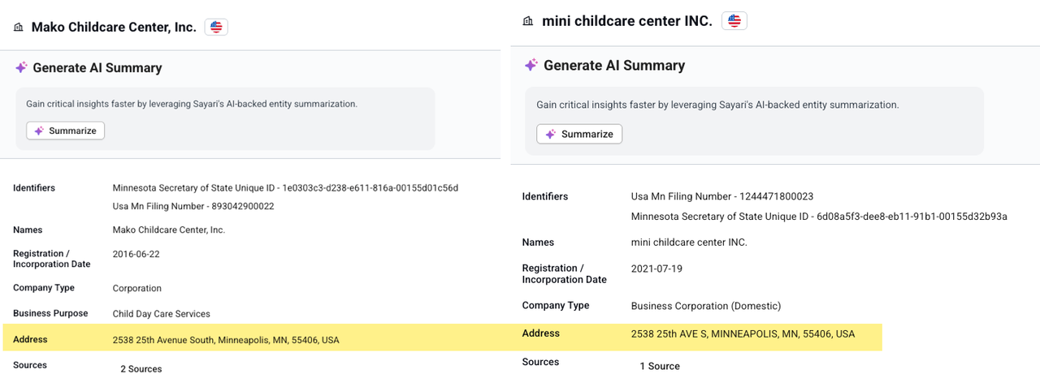Click the Mako Childcare Center, Inc. title
Screen dimensions: 1040x391
[114, 27]
